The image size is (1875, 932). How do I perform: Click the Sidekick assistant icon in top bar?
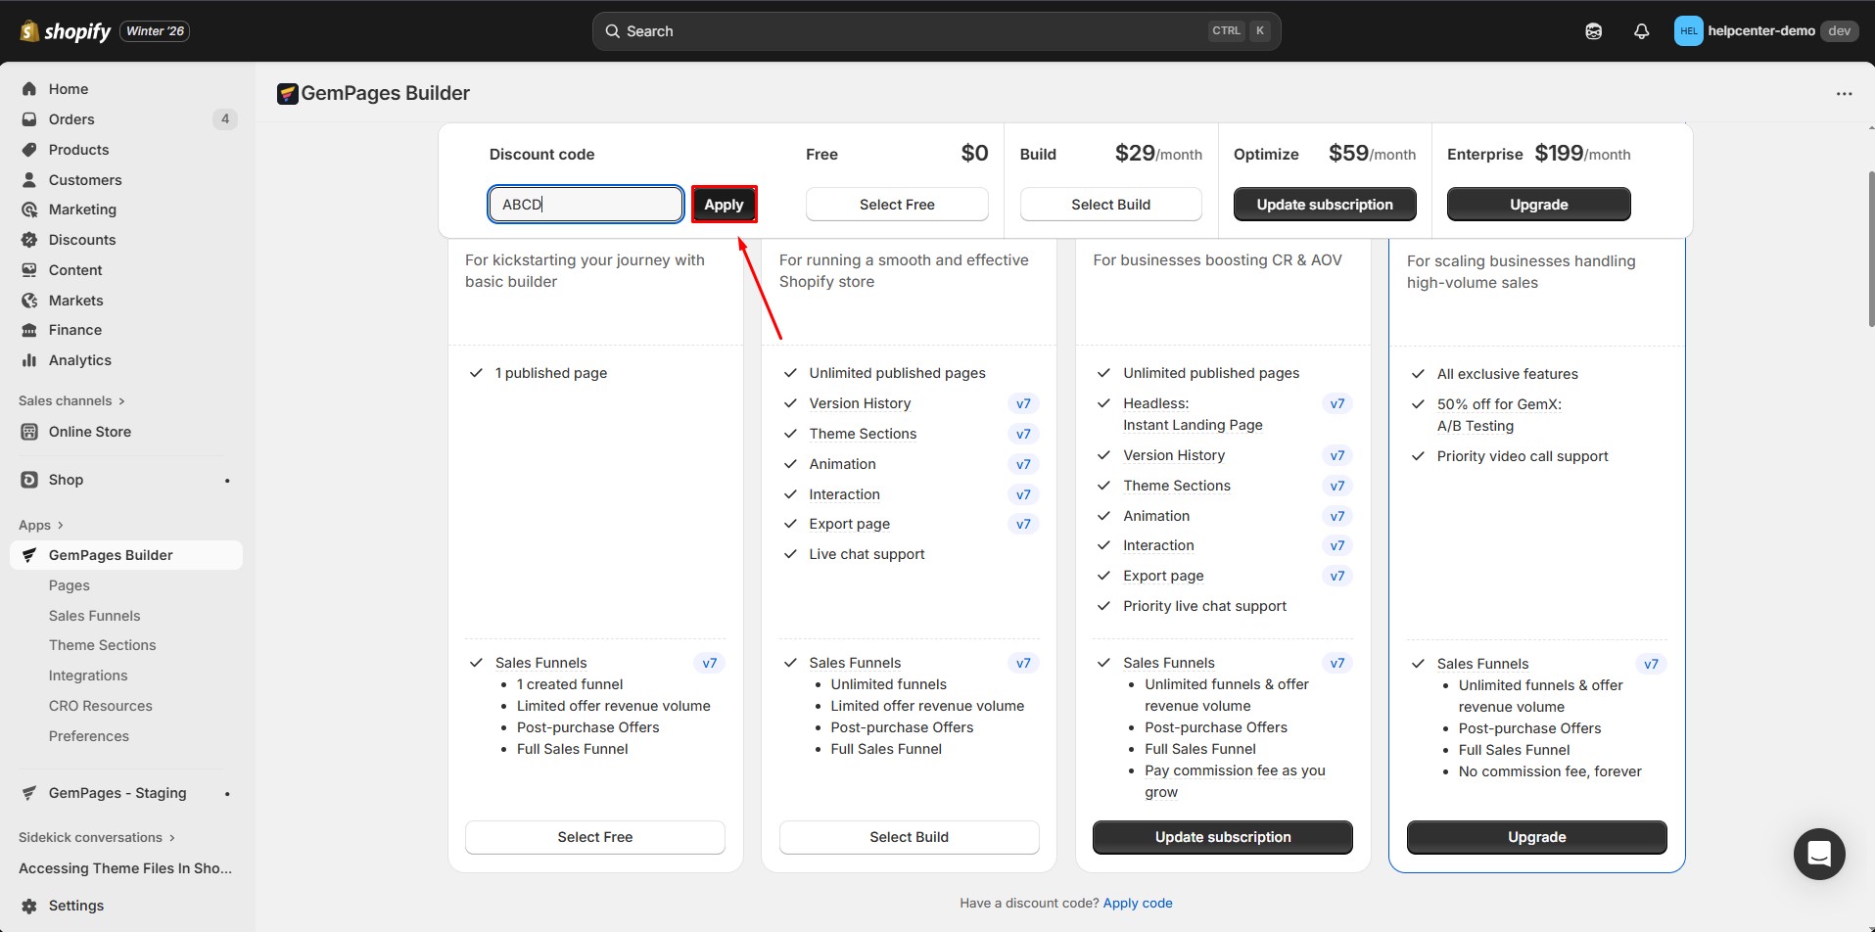pos(1593,31)
